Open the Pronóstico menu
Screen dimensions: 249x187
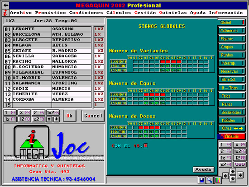point(50,13)
